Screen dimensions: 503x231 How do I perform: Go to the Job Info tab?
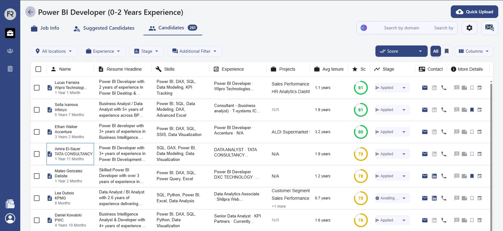click(x=45, y=28)
